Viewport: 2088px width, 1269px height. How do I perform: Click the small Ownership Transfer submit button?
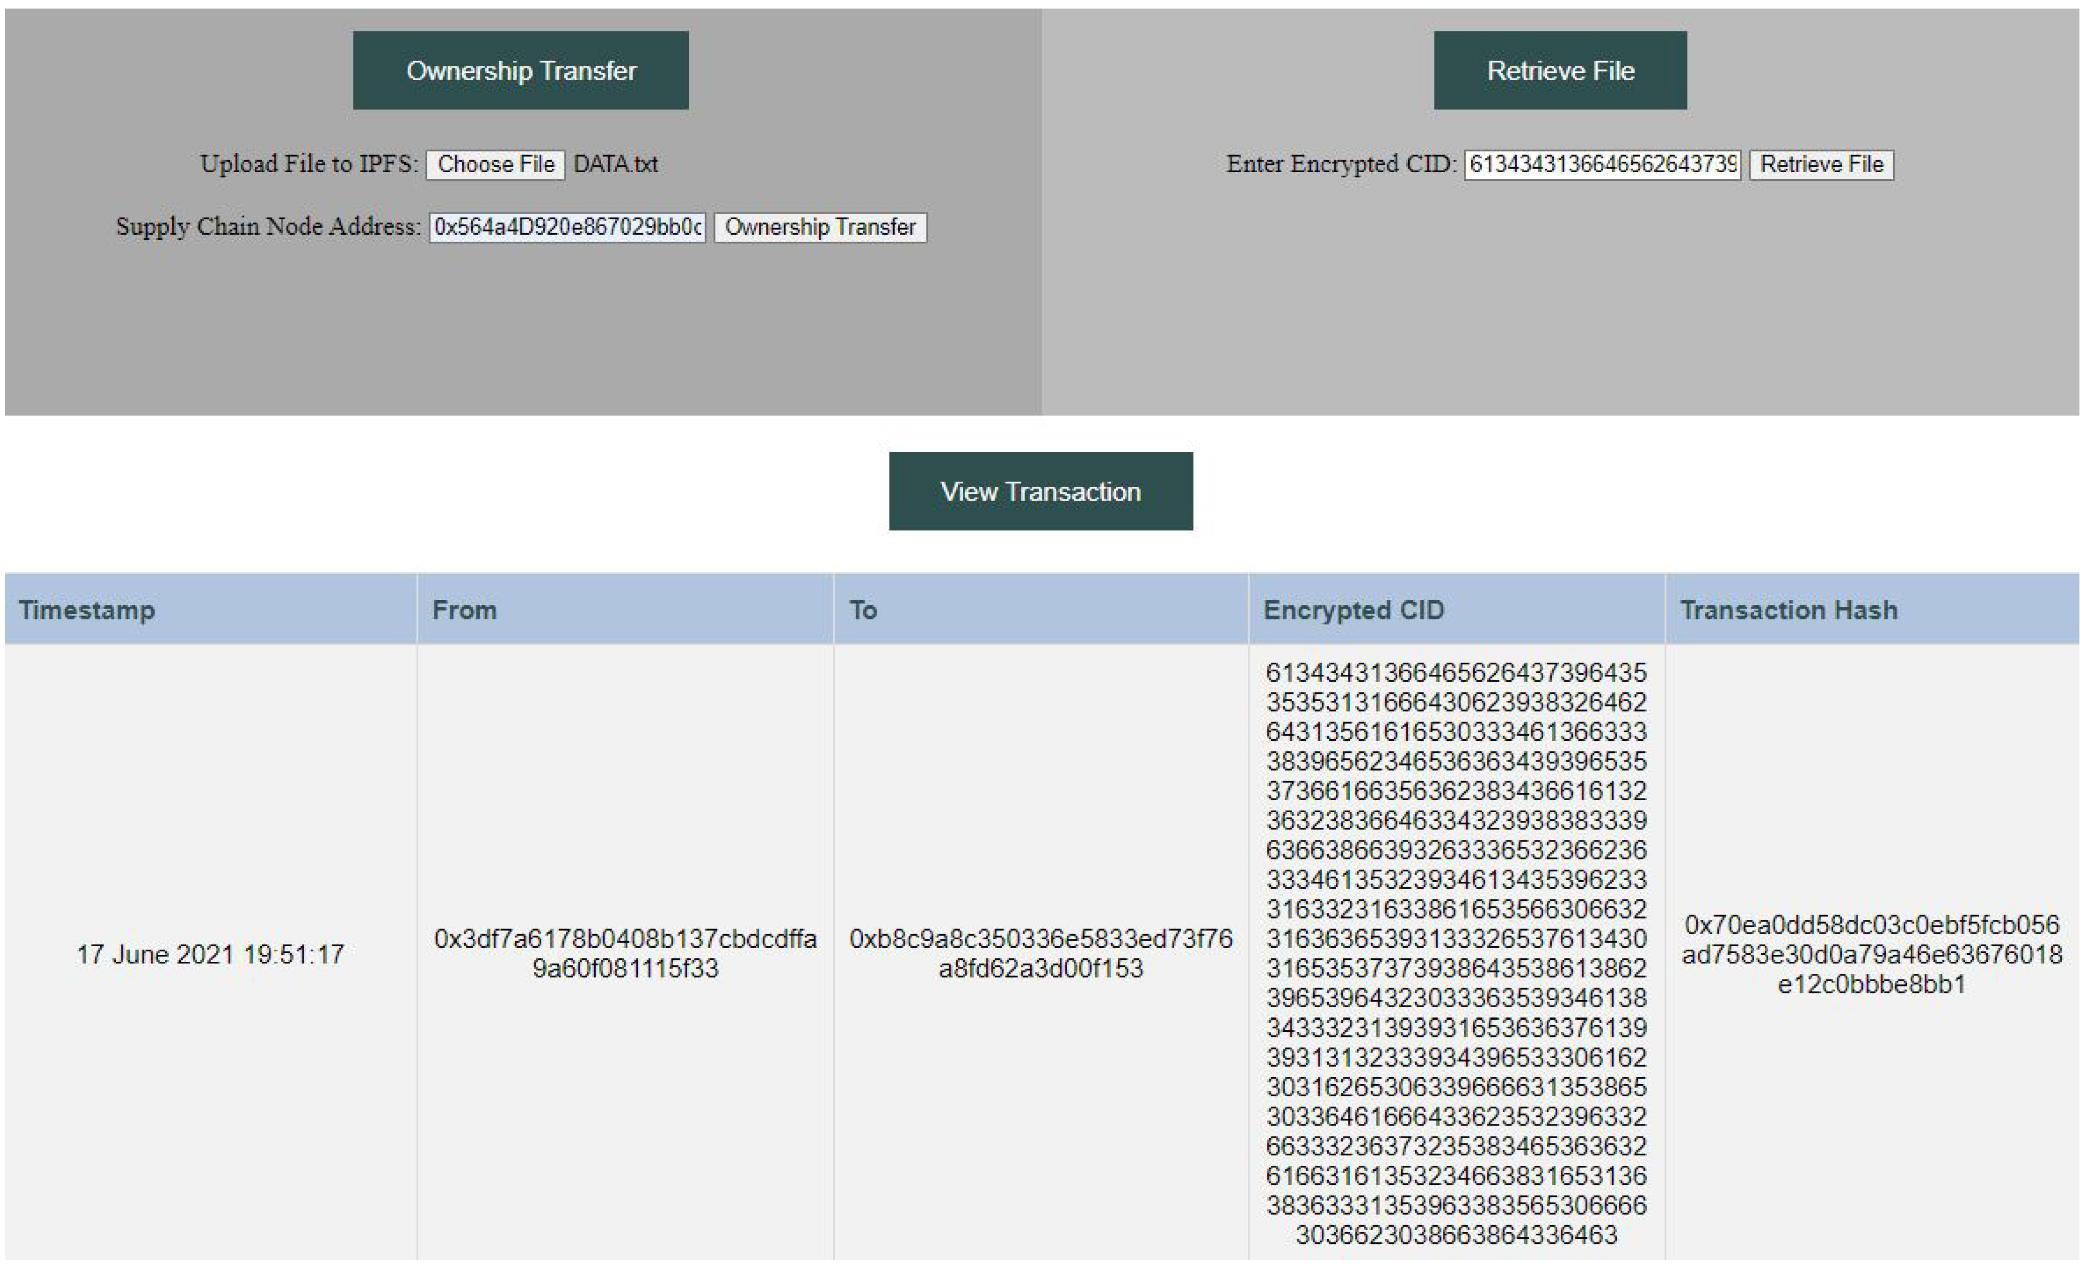tap(820, 227)
